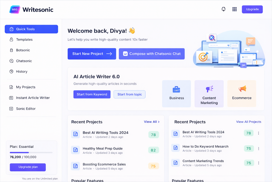Open History from the sidebar
Image resolution: width=272 pixels, height=182 pixels.
(22, 71)
